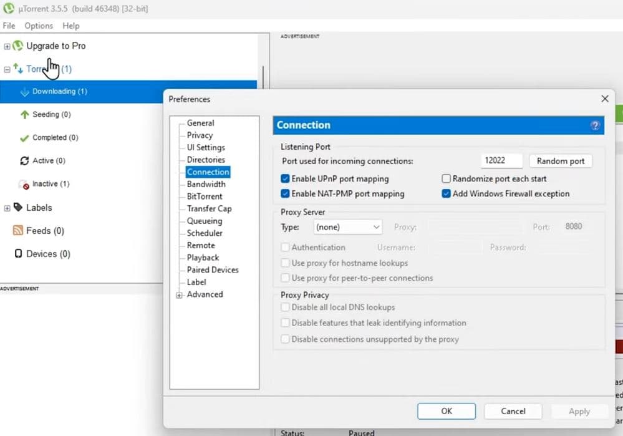Click the µTorrent Upgrade to Pro icon
The width and height of the screenshot is (623, 436).
pos(17,46)
